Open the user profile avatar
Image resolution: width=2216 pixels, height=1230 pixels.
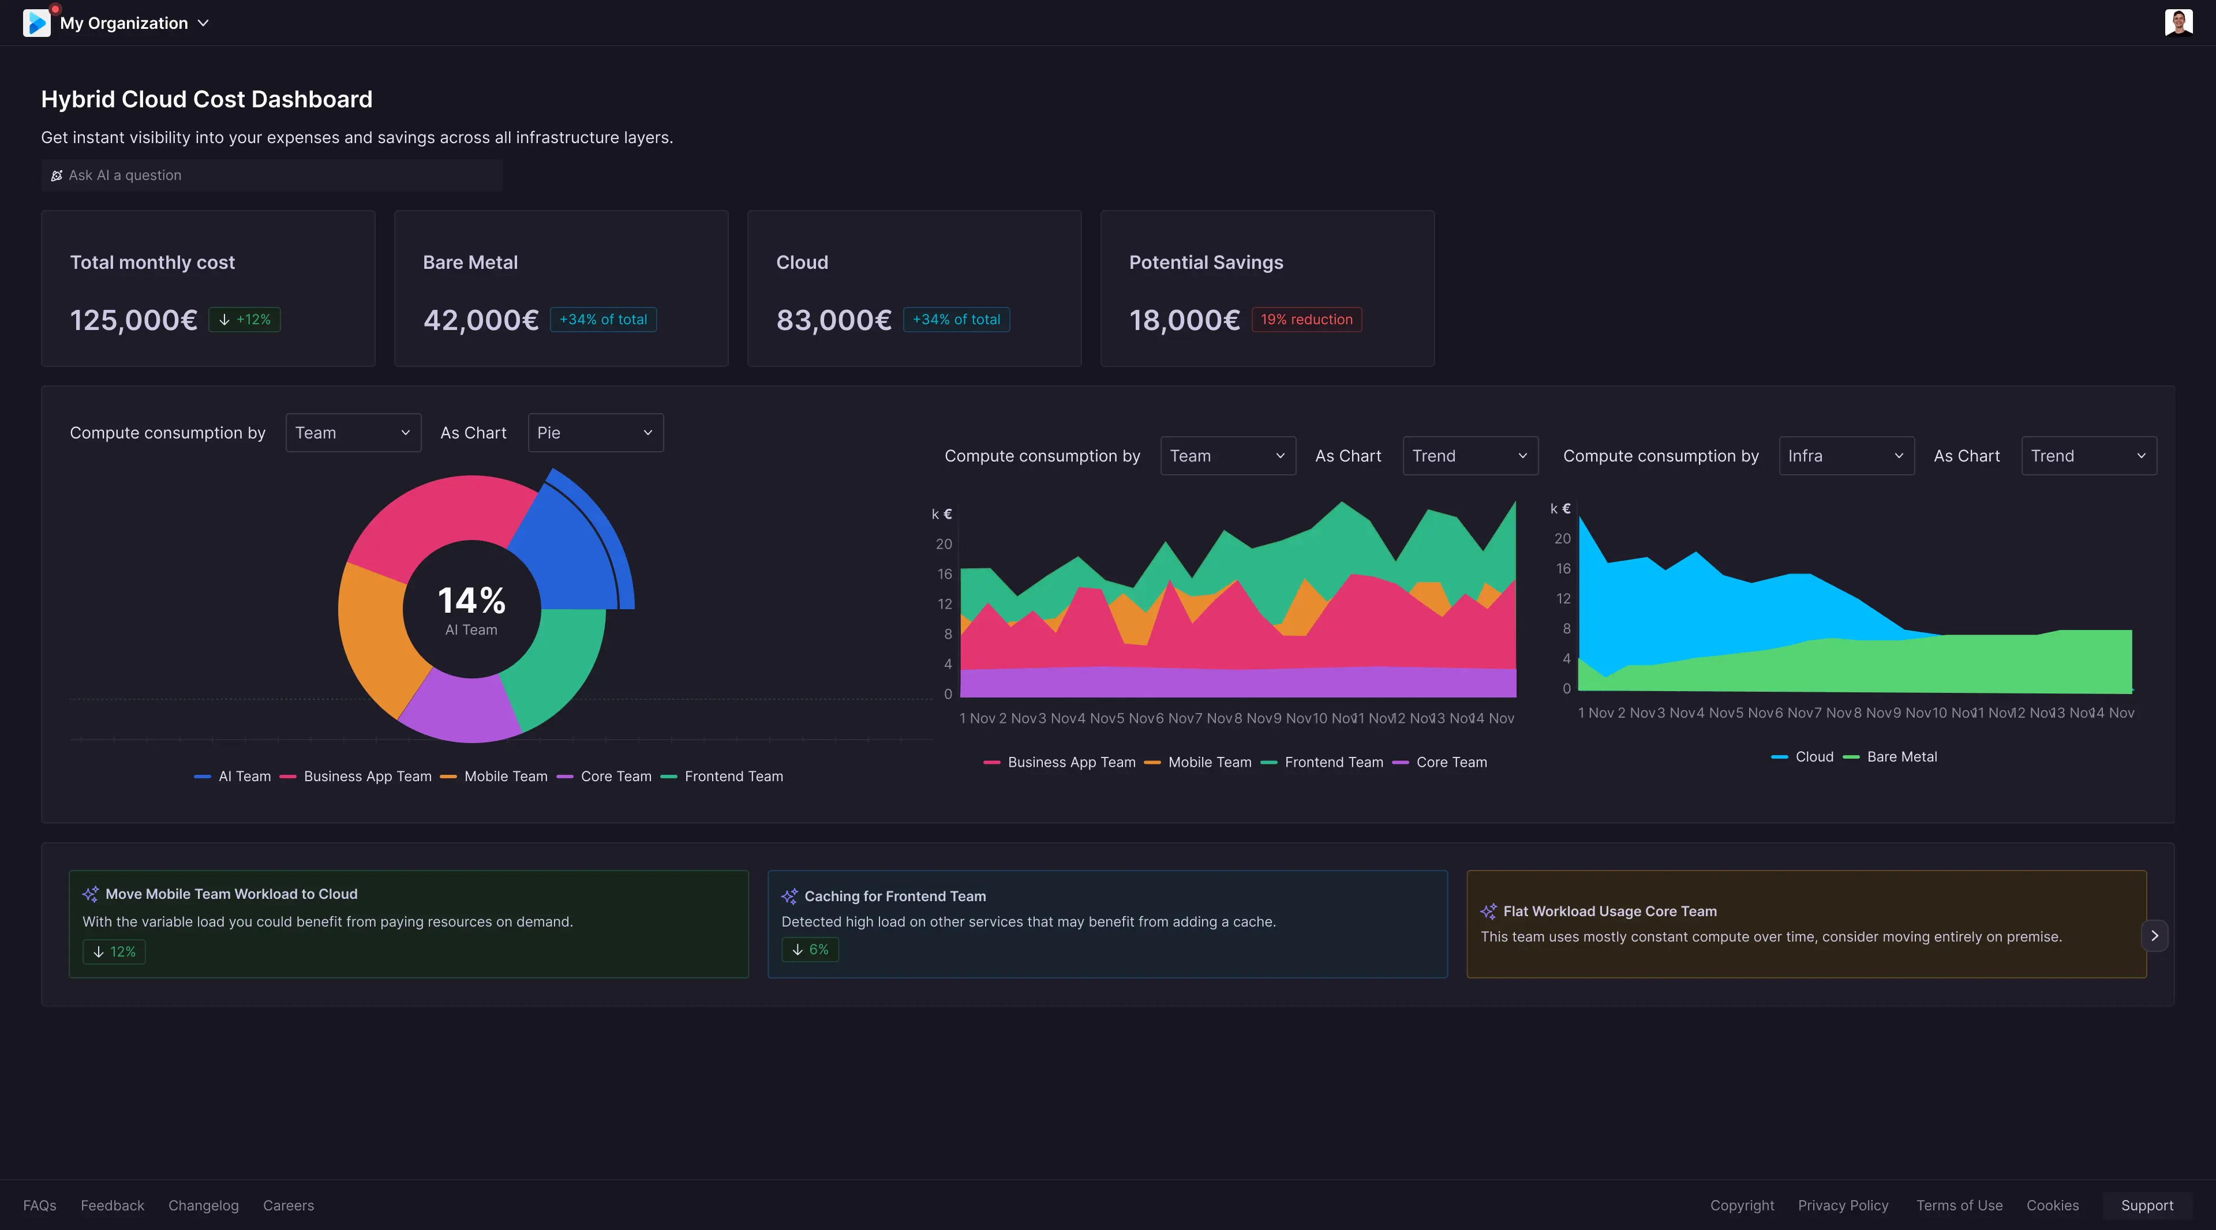2178,22
